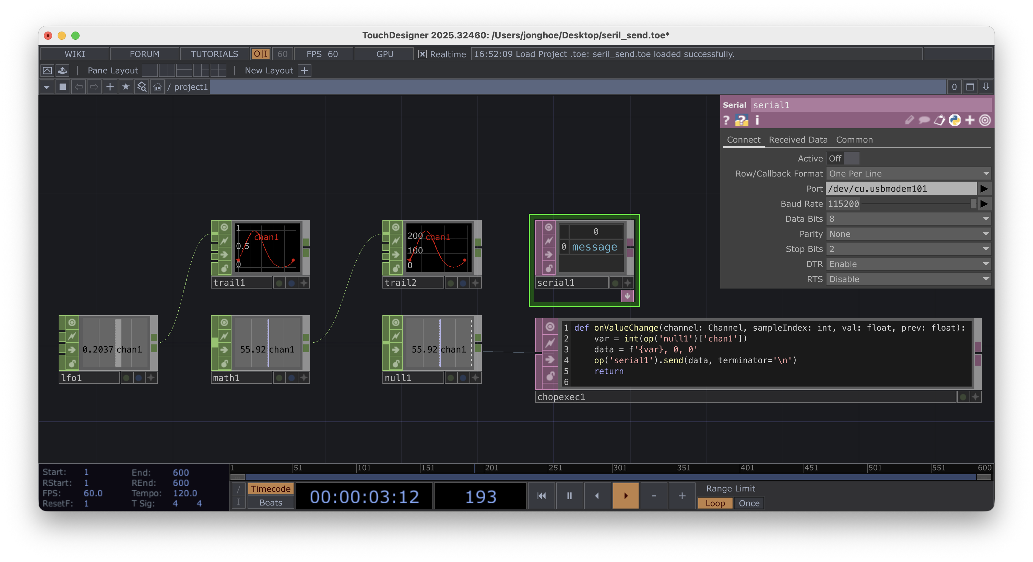Select the four-pane grid layout icon
Image resolution: width=1033 pixels, height=562 pixels.
click(218, 71)
